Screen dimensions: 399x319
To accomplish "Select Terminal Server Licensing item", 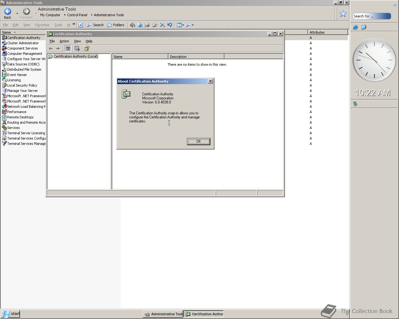I will click(26, 133).
